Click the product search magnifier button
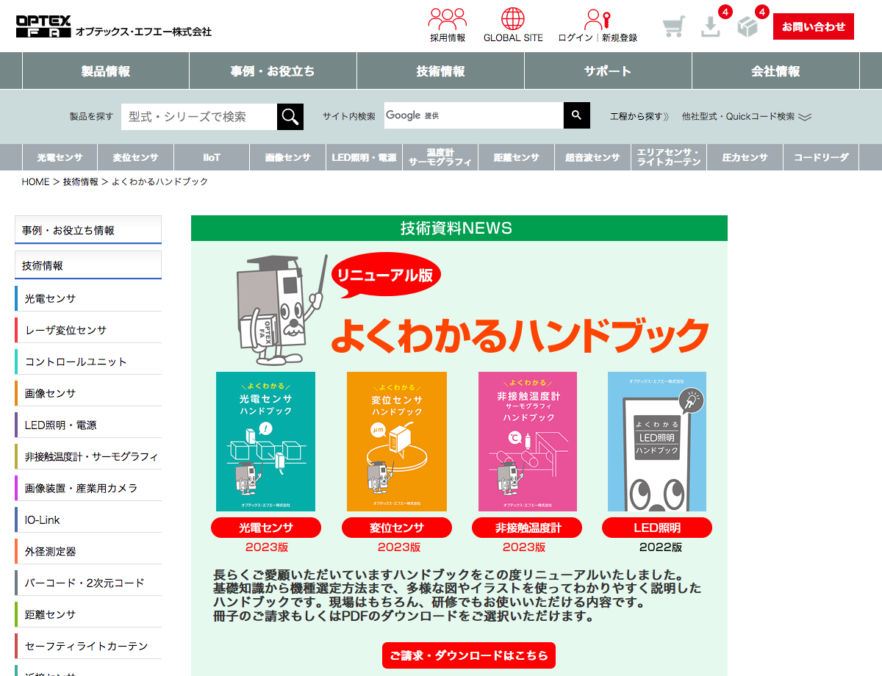Screen dimensions: 882x676 coord(290,116)
